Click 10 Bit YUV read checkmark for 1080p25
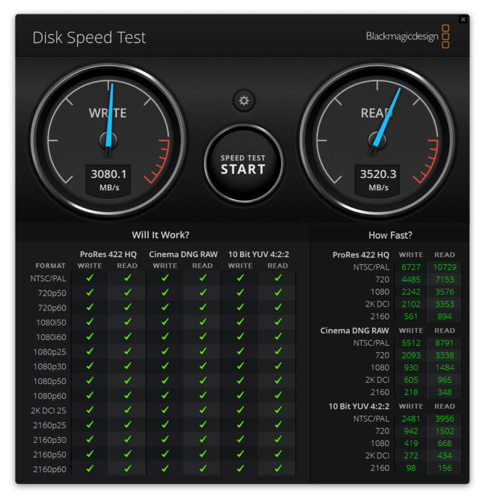This screenshot has width=485, height=501. click(x=278, y=351)
